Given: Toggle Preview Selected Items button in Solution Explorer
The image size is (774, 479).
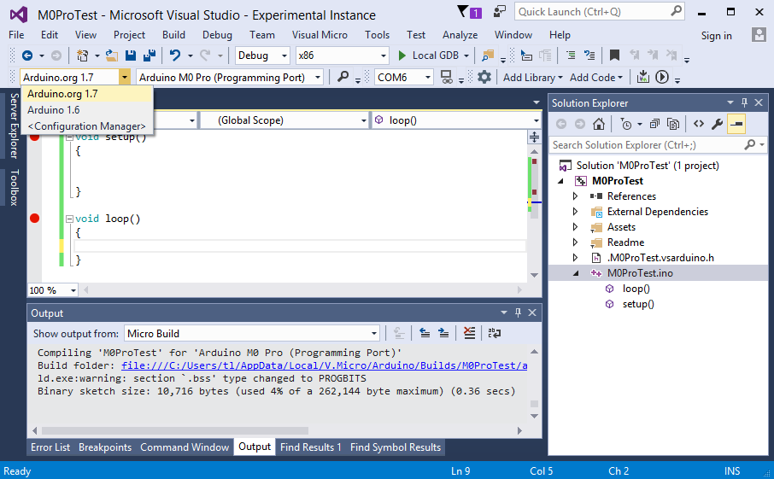Looking at the screenshot, I should (x=736, y=124).
